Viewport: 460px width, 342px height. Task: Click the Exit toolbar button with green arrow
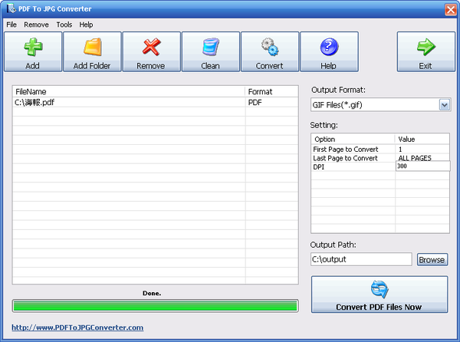426,51
